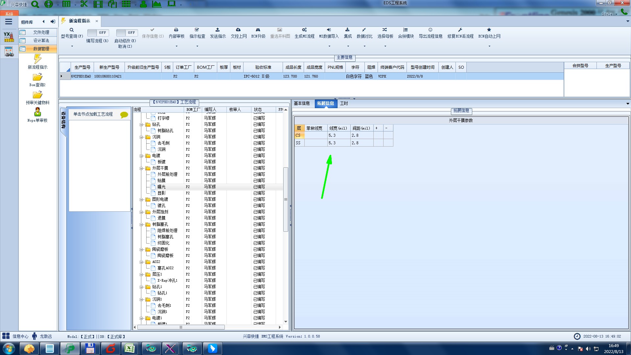Click the green chart quick-access icon
Viewport: 631px width, 355px height.
(157, 4)
